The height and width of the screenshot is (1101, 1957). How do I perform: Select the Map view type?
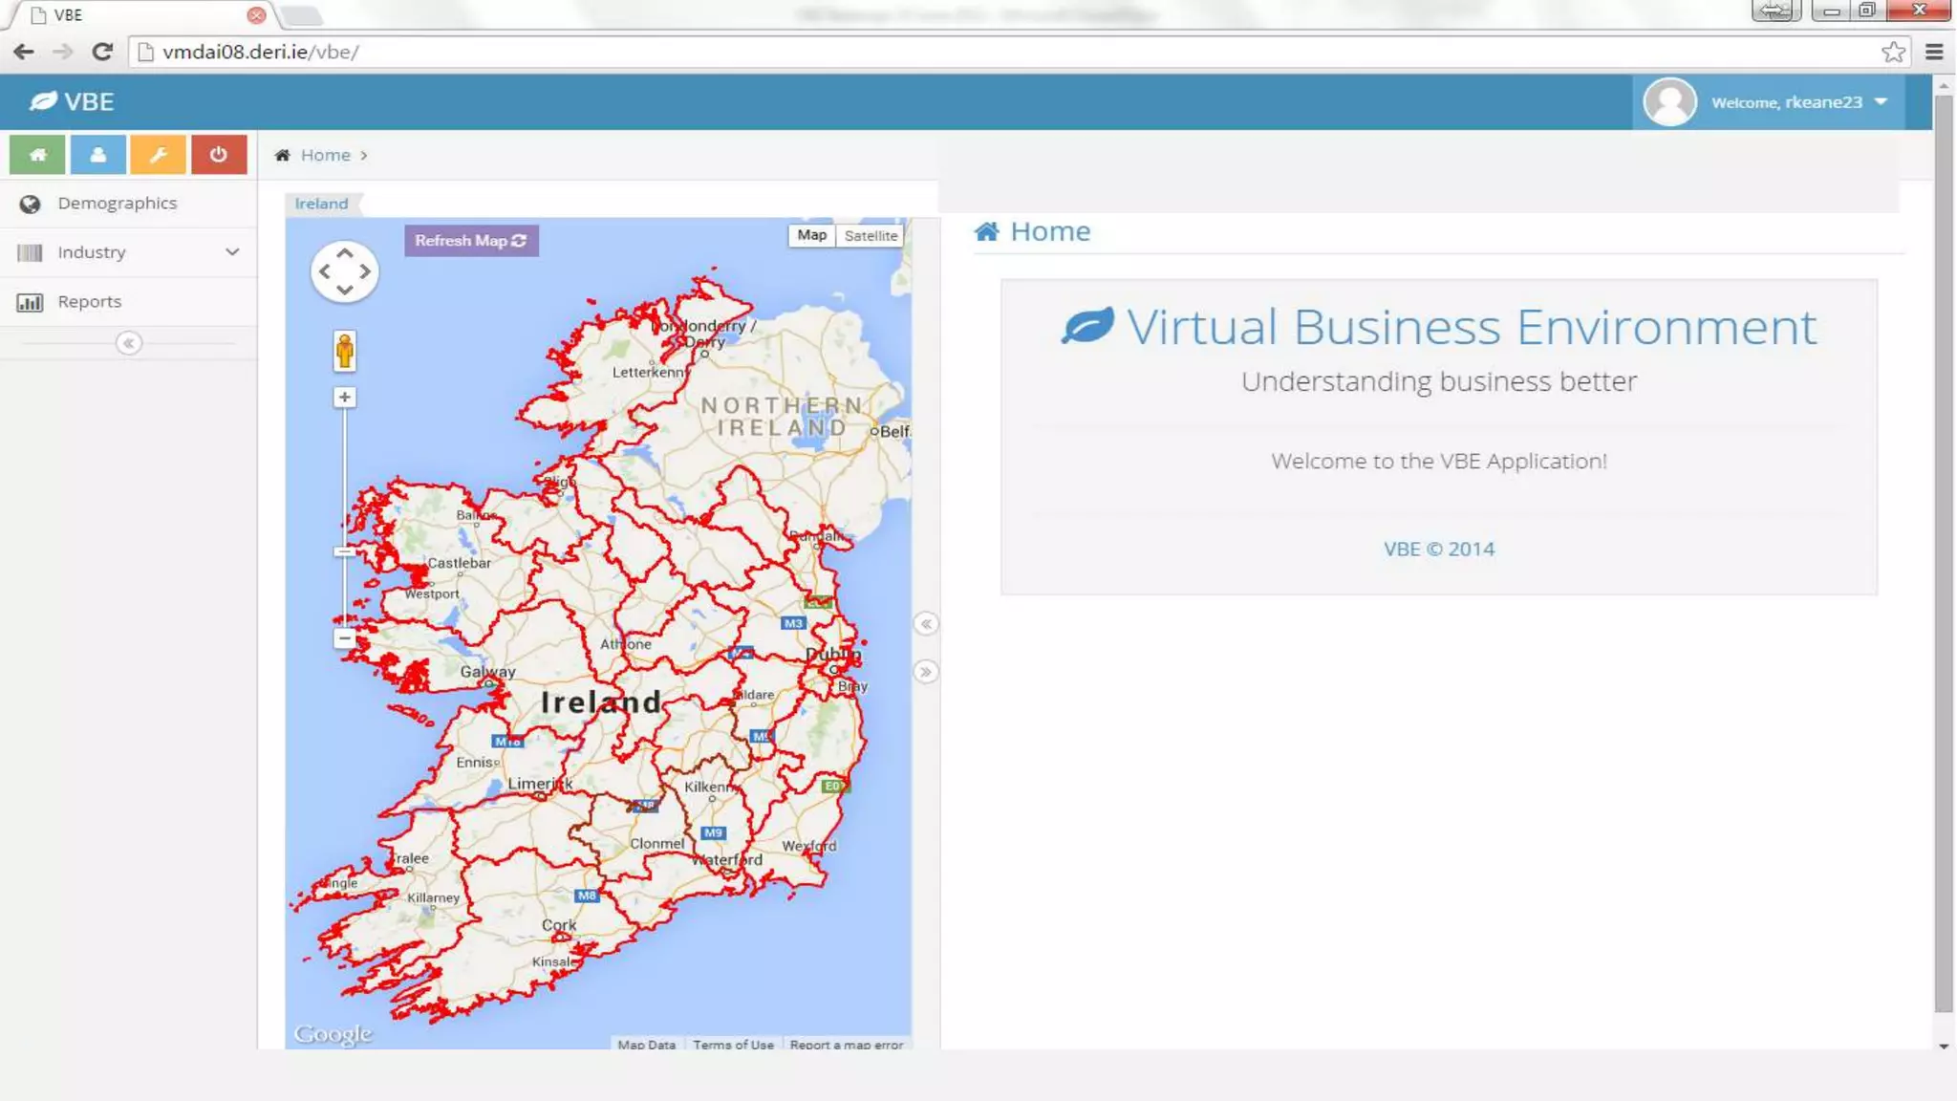(x=811, y=235)
